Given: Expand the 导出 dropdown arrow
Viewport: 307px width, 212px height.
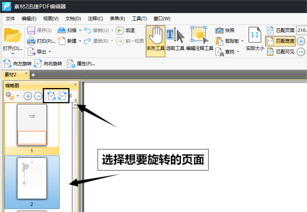Looking at the screenshot, I should point(49,51).
